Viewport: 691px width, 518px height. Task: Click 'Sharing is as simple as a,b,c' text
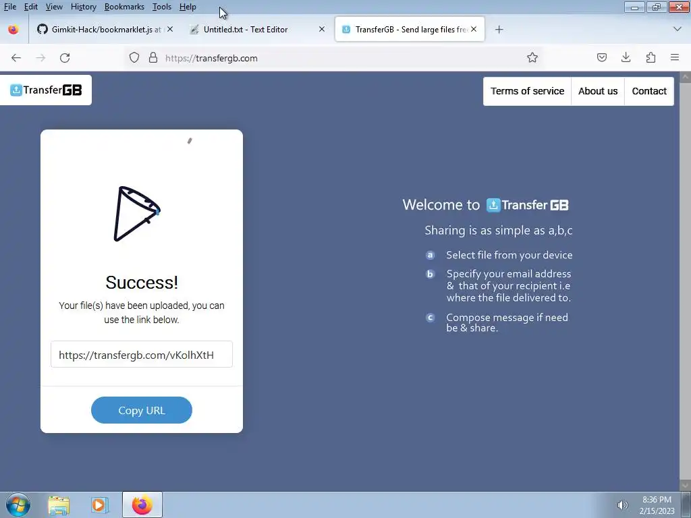(499, 231)
